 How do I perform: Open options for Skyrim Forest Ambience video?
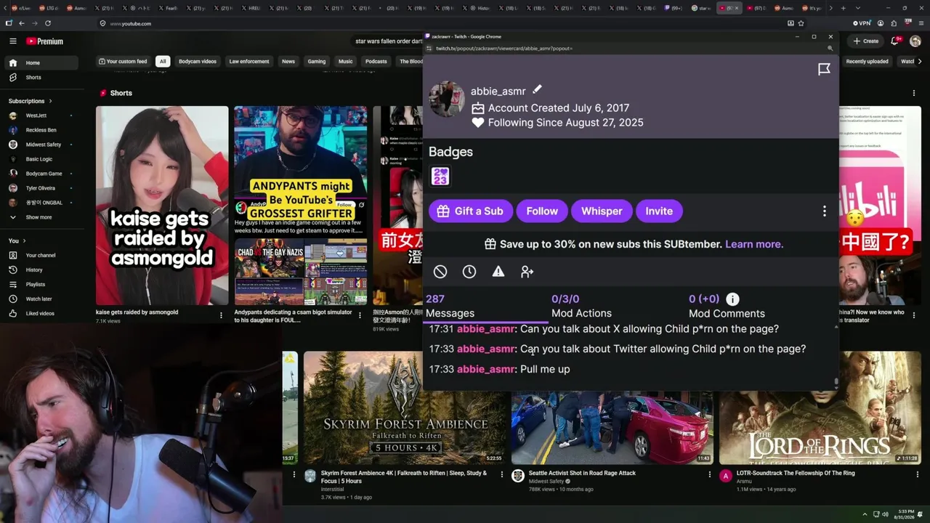tap(501, 474)
